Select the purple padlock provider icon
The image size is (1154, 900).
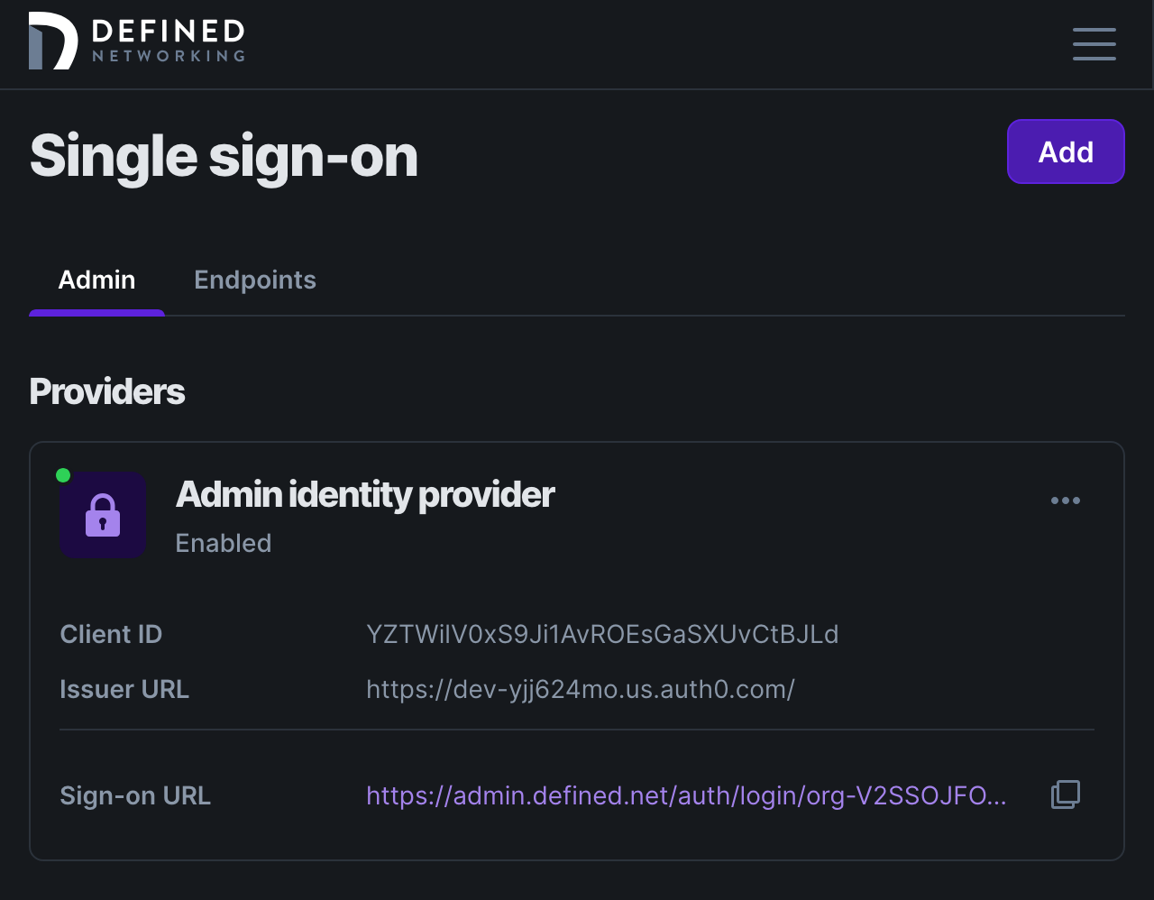point(102,515)
